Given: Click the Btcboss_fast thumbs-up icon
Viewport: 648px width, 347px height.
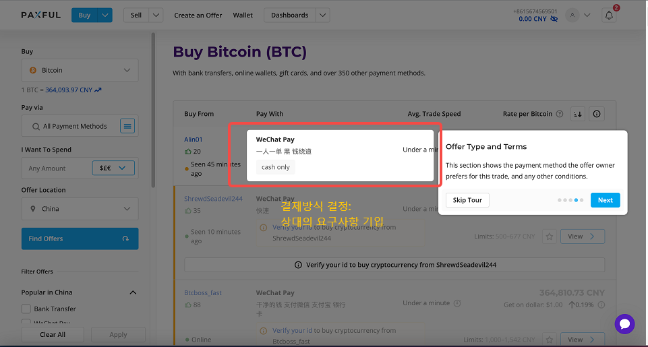Looking at the screenshot, I should [x=187, y=305].
